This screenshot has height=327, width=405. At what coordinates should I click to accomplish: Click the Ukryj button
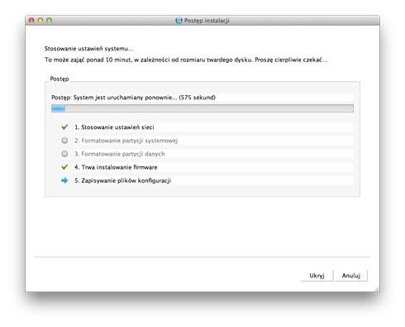(317, 276)
